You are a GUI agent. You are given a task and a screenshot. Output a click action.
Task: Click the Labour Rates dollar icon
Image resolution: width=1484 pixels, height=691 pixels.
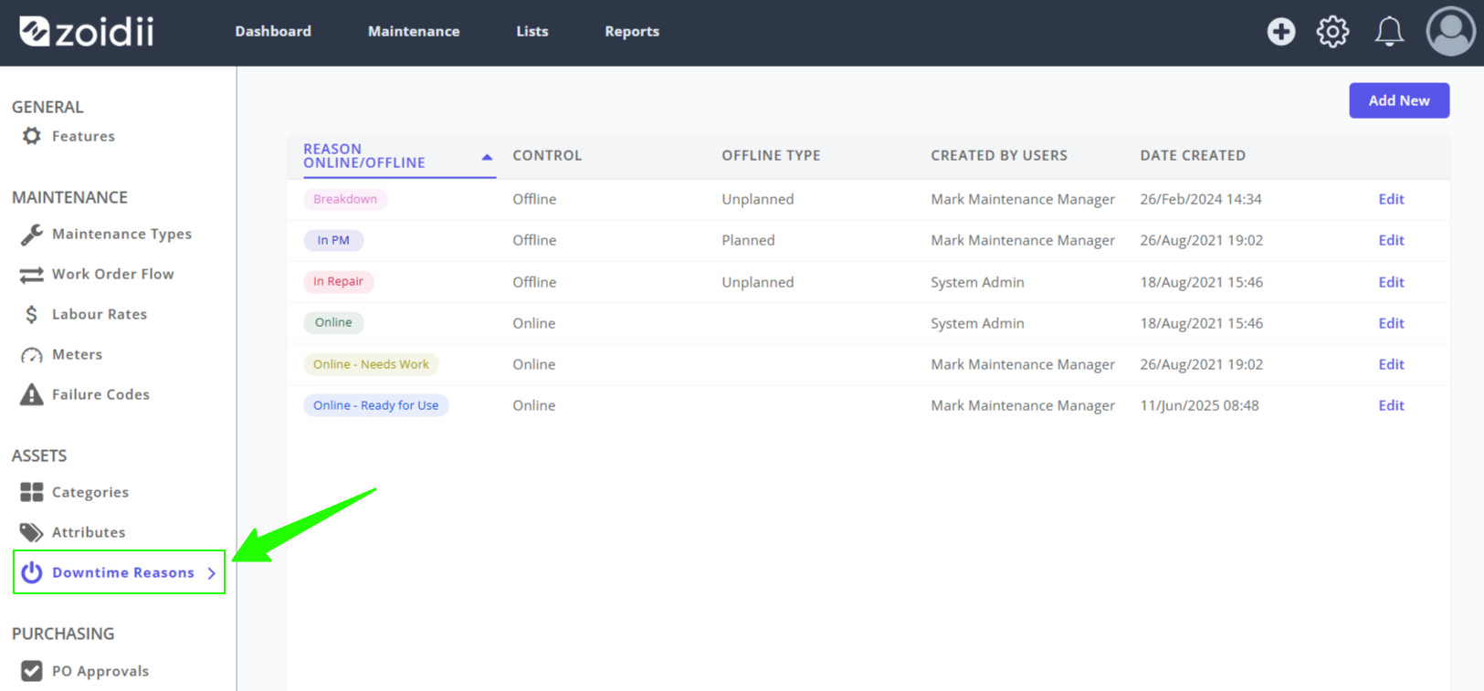32,314
